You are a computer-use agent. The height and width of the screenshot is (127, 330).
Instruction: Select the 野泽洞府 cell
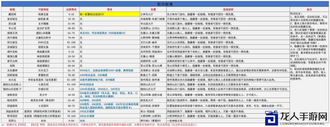(12, 116)
